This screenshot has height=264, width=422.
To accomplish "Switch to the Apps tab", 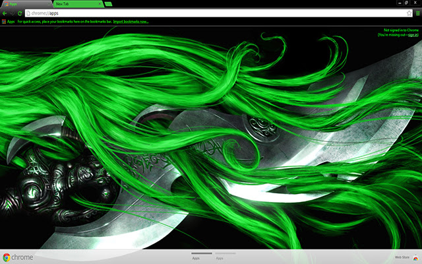I will [26, 4].
